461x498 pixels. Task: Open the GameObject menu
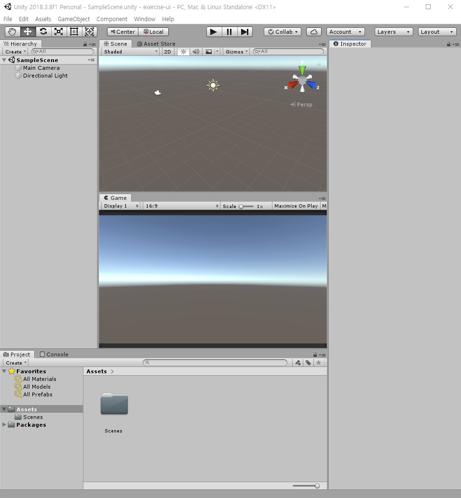click(x=74, y=19)
